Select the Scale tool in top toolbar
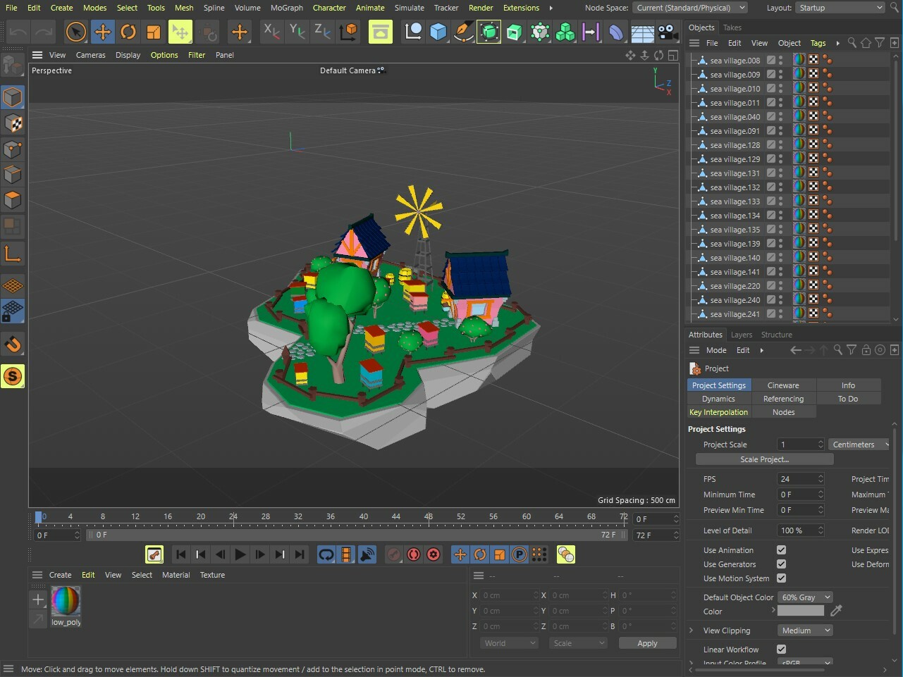 153,32
